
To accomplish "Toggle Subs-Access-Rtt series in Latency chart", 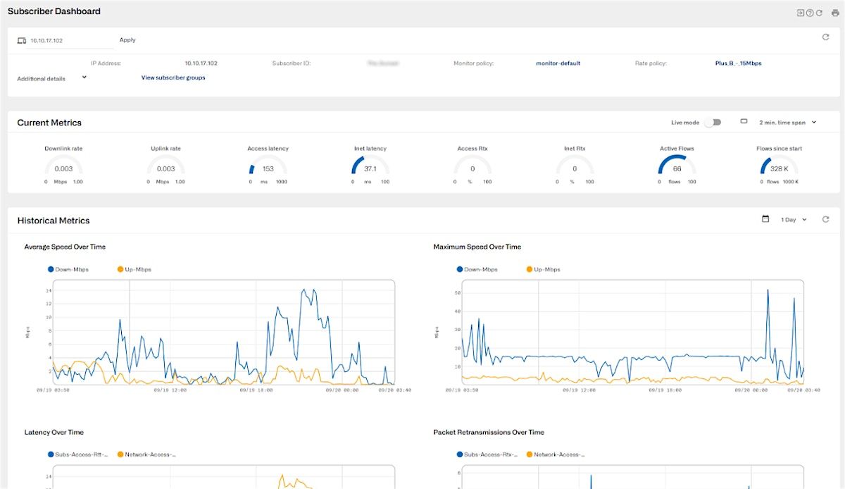I will pyautogui.click(x=77, y=454).
